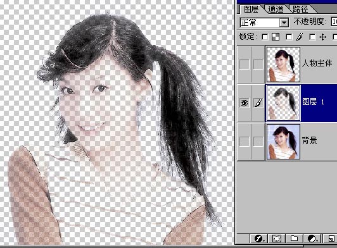Toggle link box of 背景 layer

258,142
